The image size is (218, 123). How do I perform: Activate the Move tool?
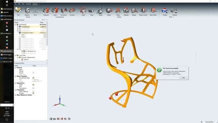pyautogui.click(x=35, y=11)
